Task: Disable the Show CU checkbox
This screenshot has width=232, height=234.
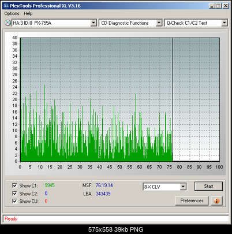Action: tap(14, 201)
